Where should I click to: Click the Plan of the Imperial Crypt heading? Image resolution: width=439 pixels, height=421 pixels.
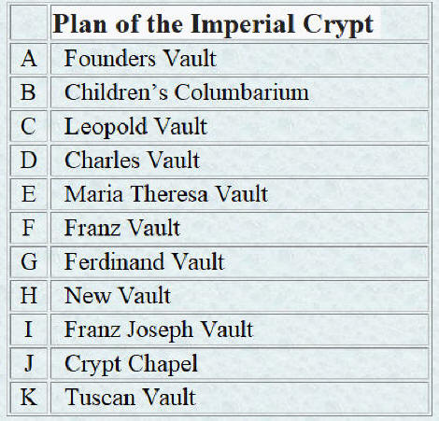pyautogui.click(x=213, y=24)
